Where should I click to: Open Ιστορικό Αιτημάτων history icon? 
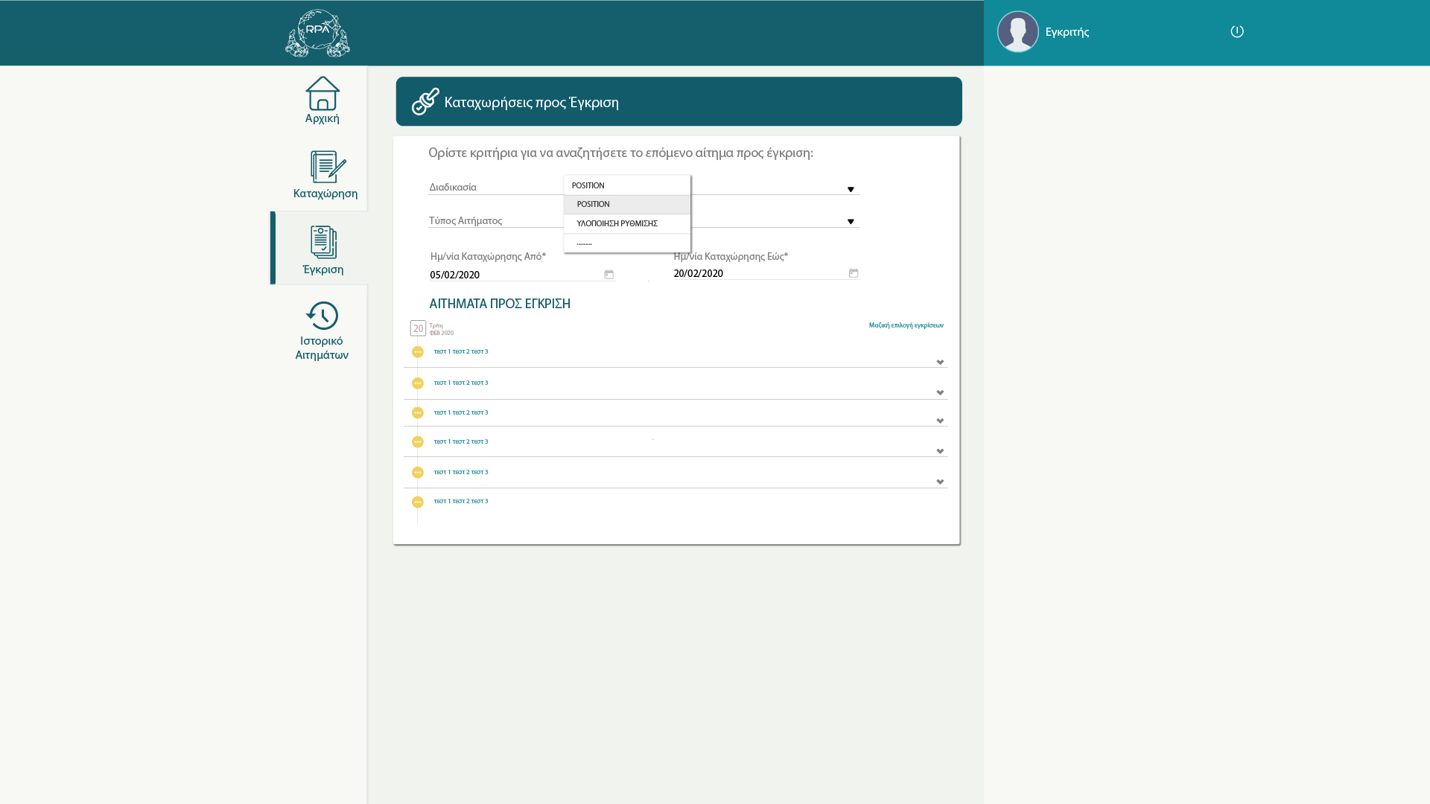point(322,316)
